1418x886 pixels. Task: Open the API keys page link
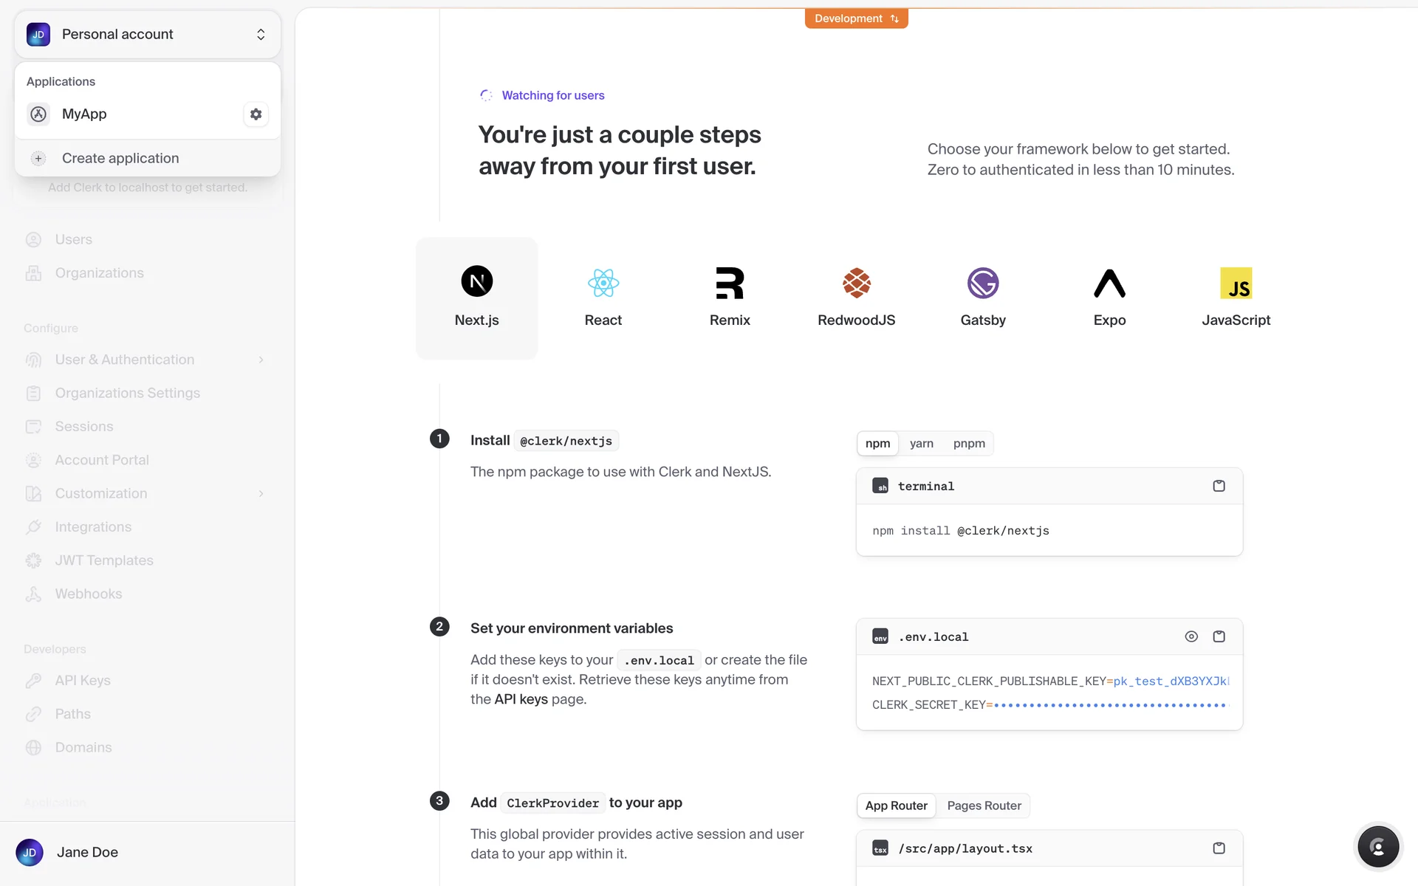(x=521, y=699)
